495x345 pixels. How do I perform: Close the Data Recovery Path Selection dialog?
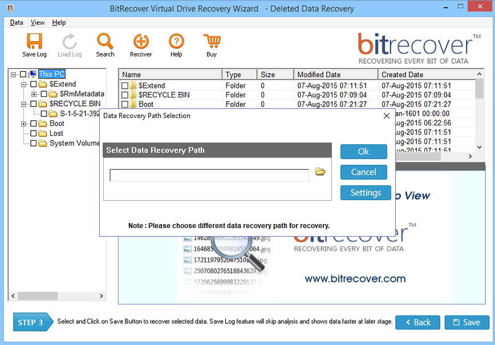click(x=387, y=116)
